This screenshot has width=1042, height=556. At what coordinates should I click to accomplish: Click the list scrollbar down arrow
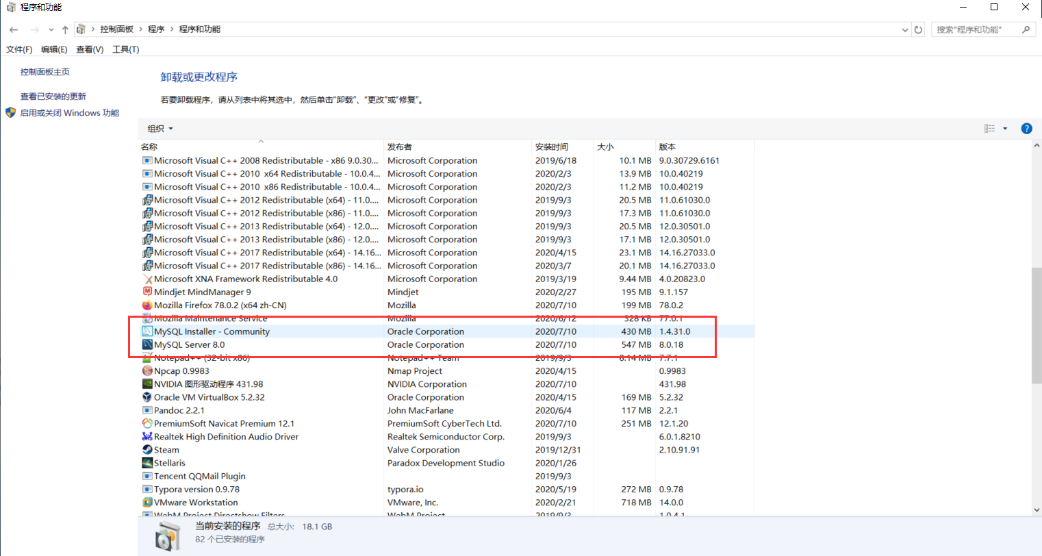pos(1036,510)
